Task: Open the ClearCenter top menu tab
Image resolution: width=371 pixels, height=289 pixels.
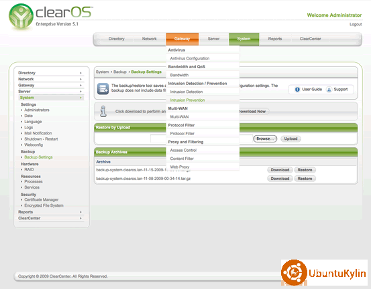Action: pyautogui.click(x=310, y=39)
